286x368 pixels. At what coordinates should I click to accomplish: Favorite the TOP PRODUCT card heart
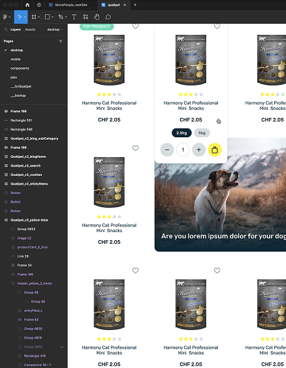pyautogui.click(x=136, y=26)
